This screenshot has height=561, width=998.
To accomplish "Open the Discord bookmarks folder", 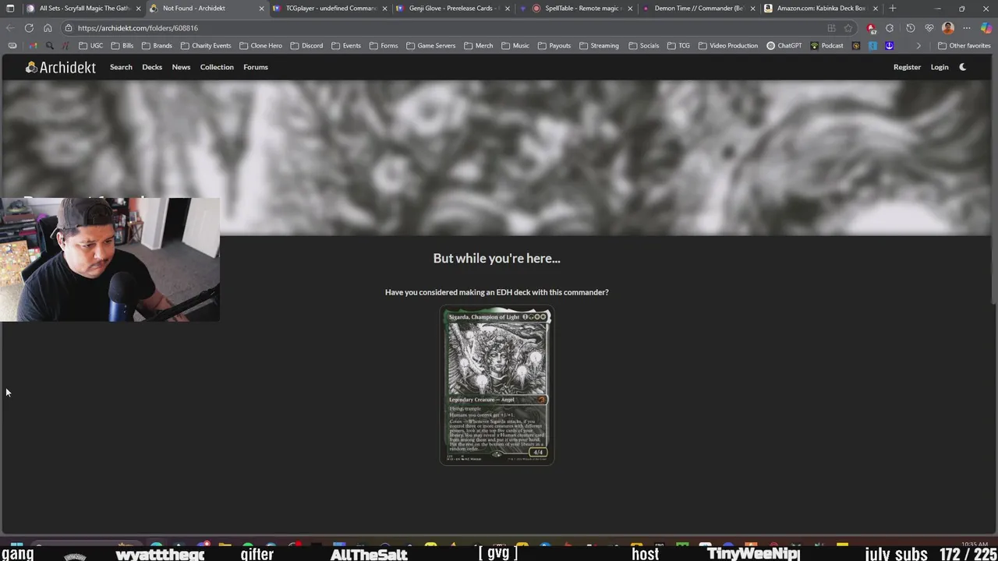I will point(306,46).
